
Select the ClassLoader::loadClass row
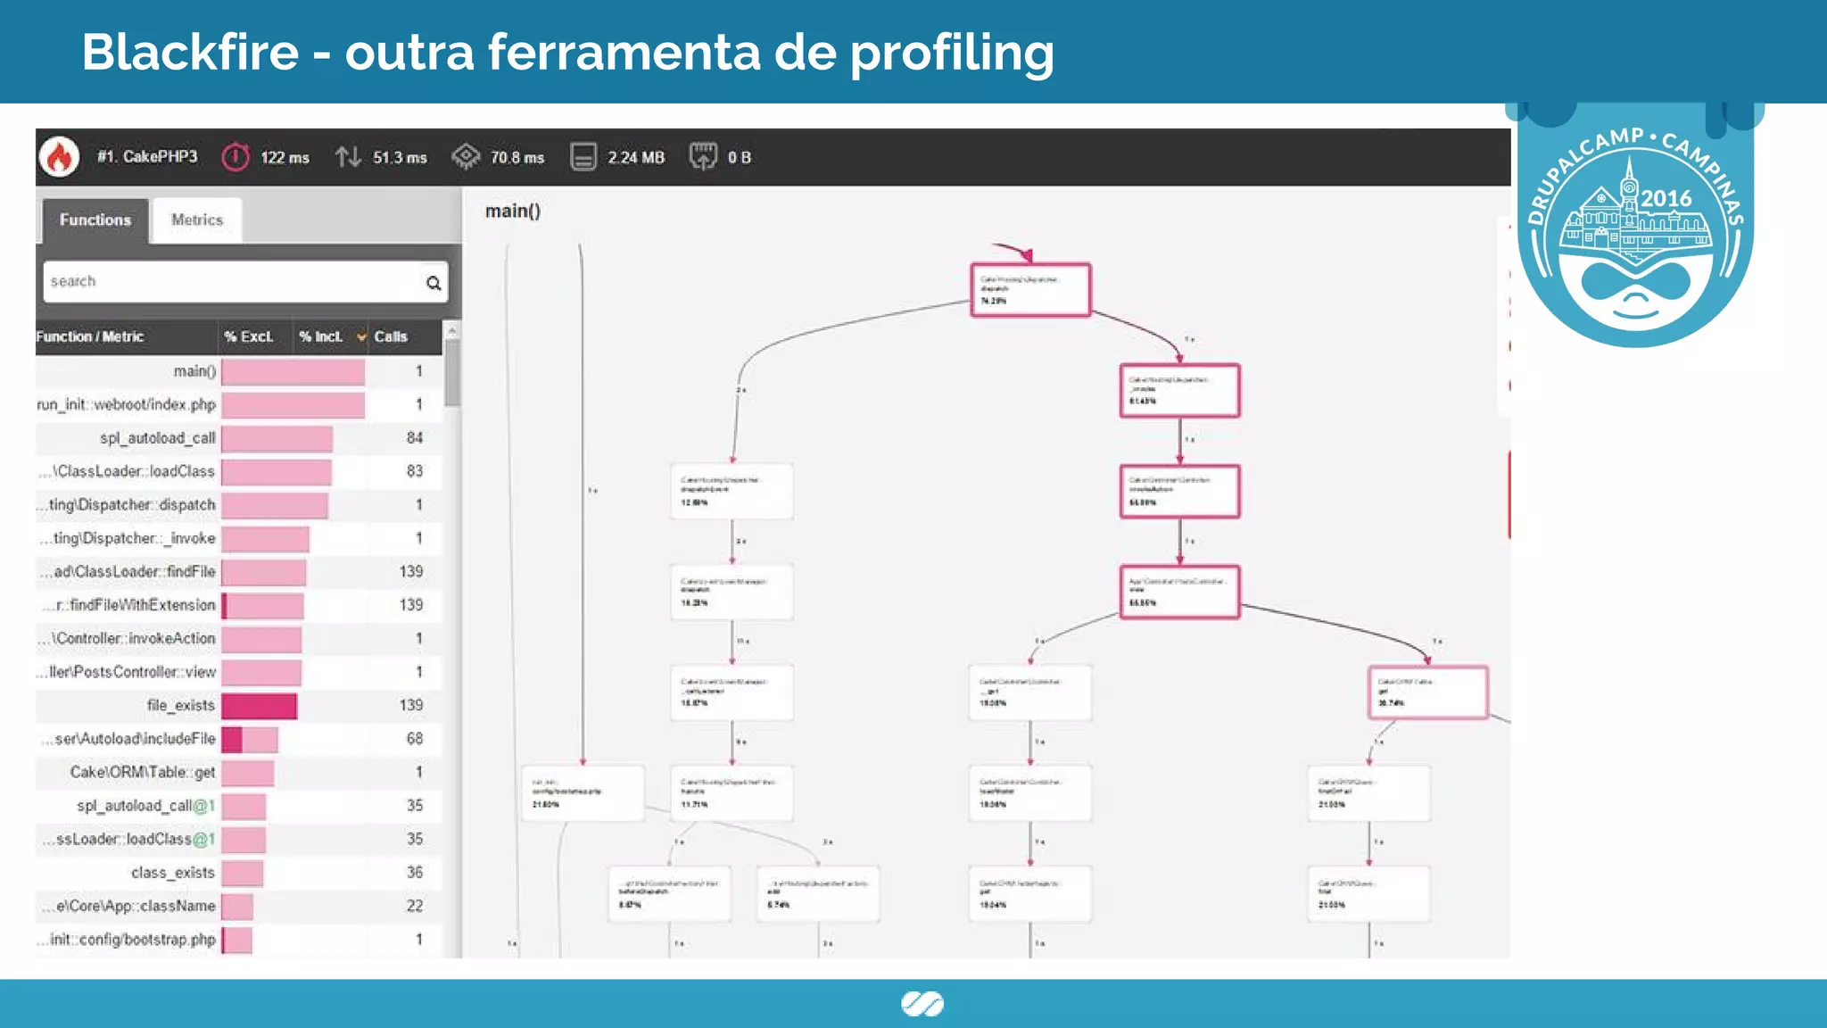click(x=239, y=471)
